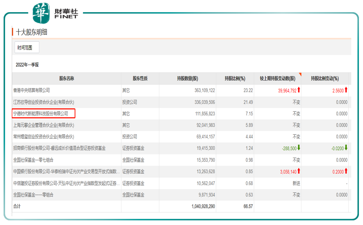Click the 持股数量(股) column header
Screen dimensions: 363x225
[187, 79]
